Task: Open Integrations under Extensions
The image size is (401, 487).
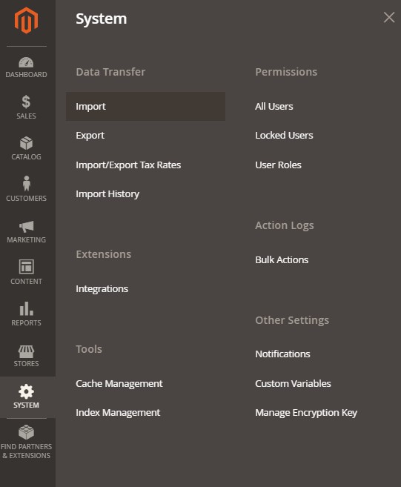Action: [102, 289]
